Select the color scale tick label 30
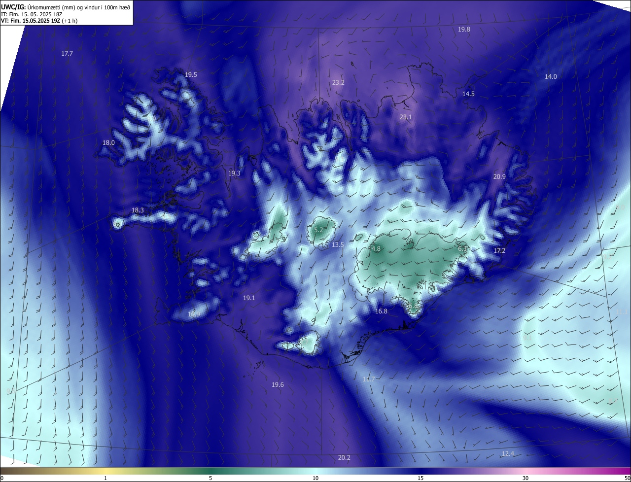This screenshot has height=482, width=631. (526, 478)
